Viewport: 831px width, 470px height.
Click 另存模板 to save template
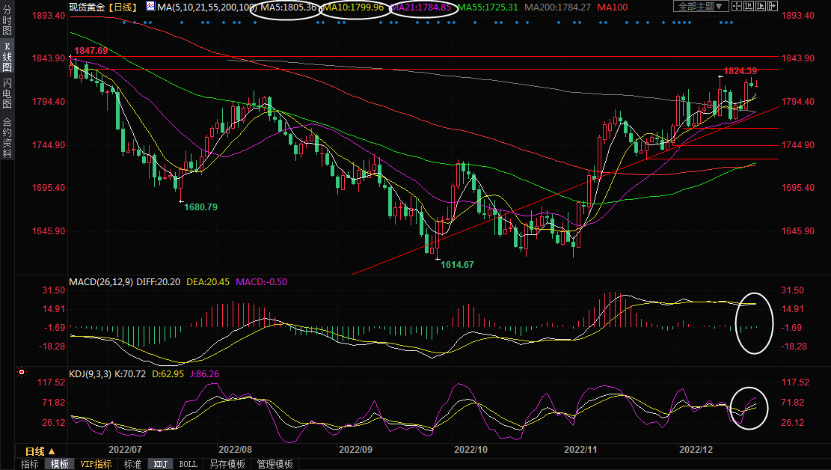[x=227, y=464]
